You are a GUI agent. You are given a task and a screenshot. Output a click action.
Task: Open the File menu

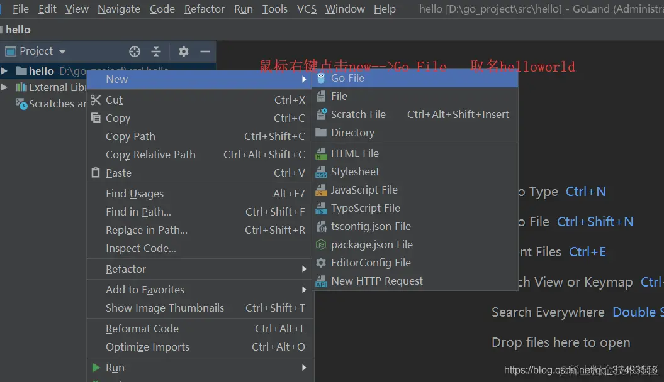point(20,9)
